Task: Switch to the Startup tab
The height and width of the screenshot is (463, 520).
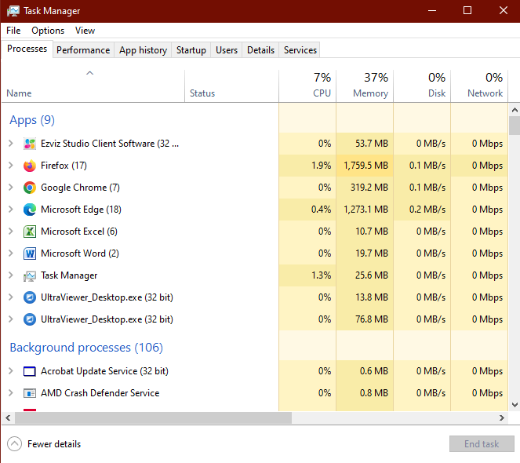Action: point(191,50)
